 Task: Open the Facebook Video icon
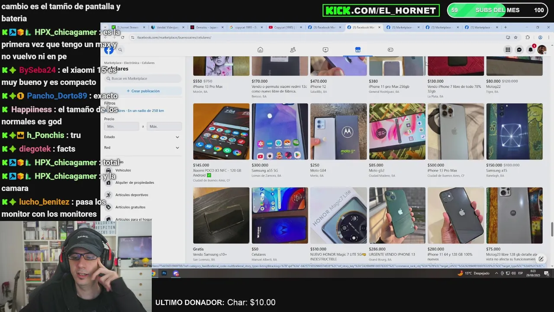pos(325,50)
